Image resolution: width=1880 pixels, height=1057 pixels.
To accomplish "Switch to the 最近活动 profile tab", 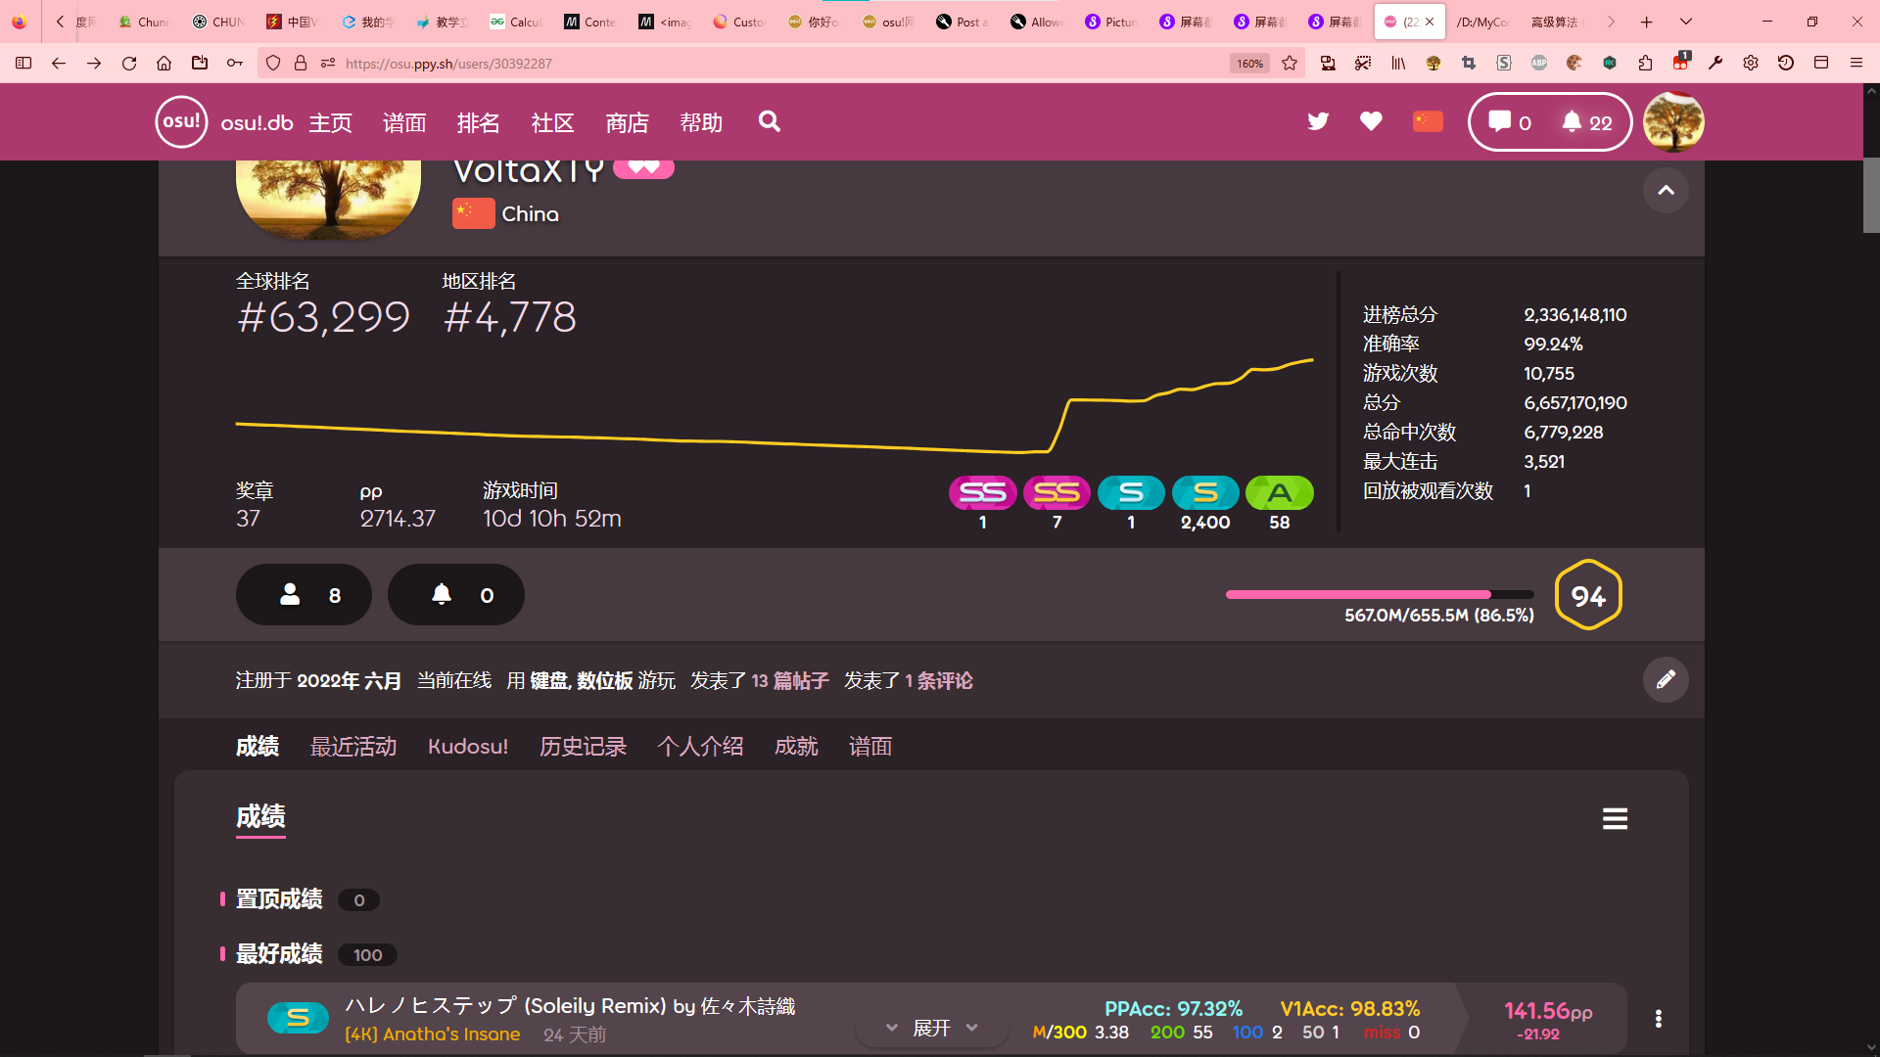I will point(353,747).
